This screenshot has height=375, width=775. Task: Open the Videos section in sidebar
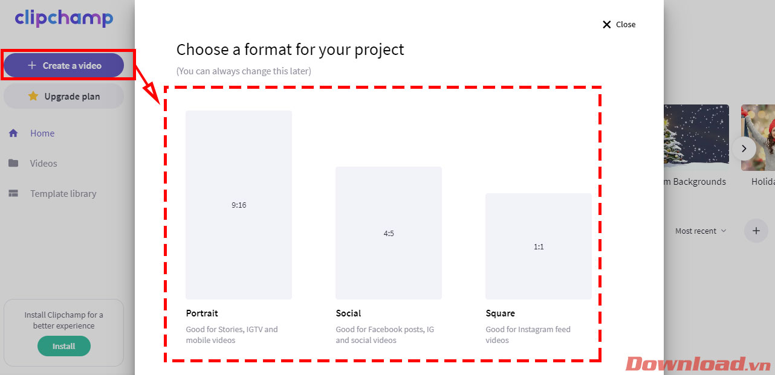point(44,164)
